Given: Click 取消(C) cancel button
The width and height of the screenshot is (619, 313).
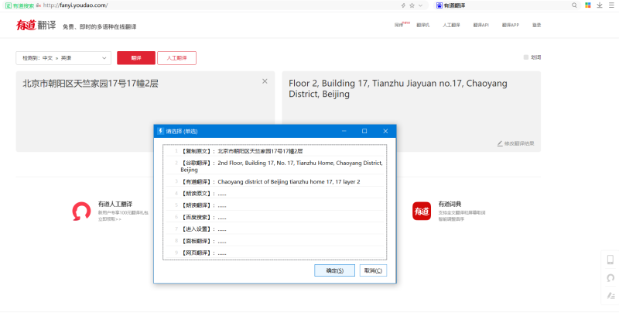Looking at the screenshot, I should pyautogui.click(x=373, y=270).
